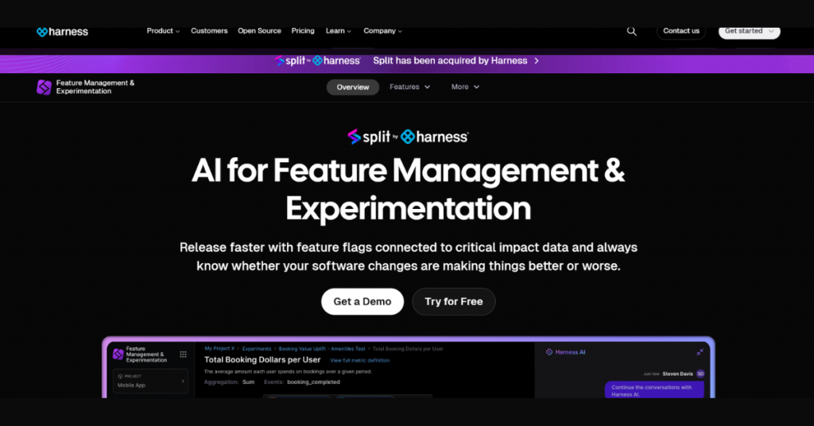Click the Contact us button

tap(681, 31)
